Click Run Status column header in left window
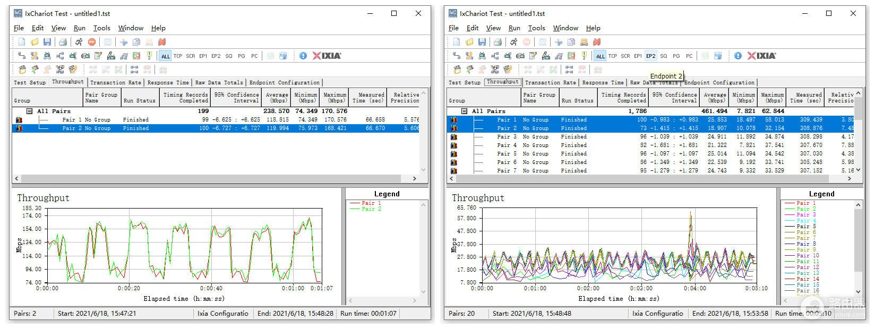Viewport: 875px width, 329px height. coord(139,98)
